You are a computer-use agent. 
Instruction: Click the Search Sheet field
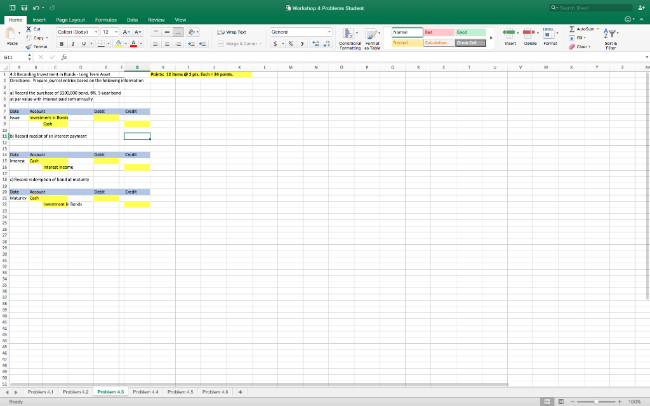coord(591,8)
